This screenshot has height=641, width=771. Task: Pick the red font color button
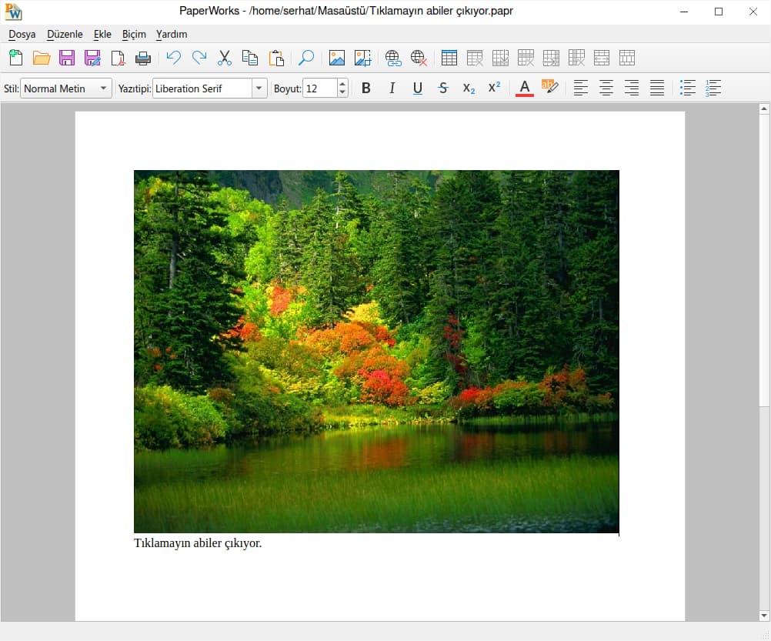click(x=525, y=88)
